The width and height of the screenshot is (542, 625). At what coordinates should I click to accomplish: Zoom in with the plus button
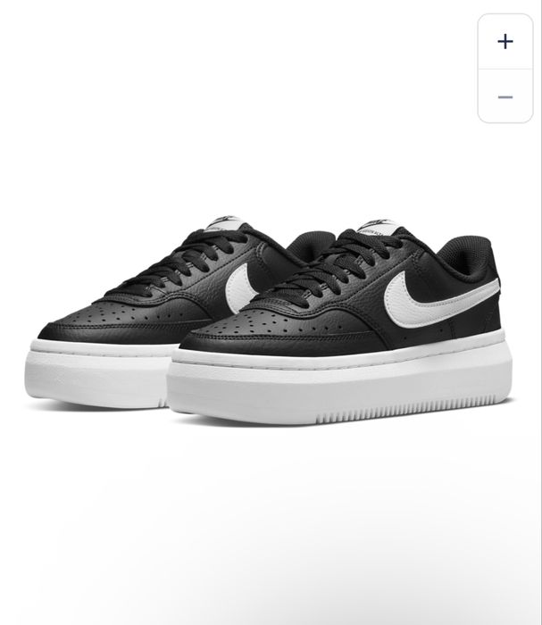point(505,41)
